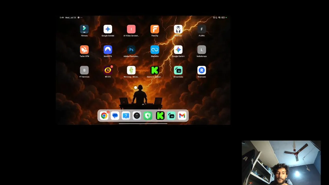Open the YT Services shortcut
The image size is (329, 185).
tap(84, 70)
